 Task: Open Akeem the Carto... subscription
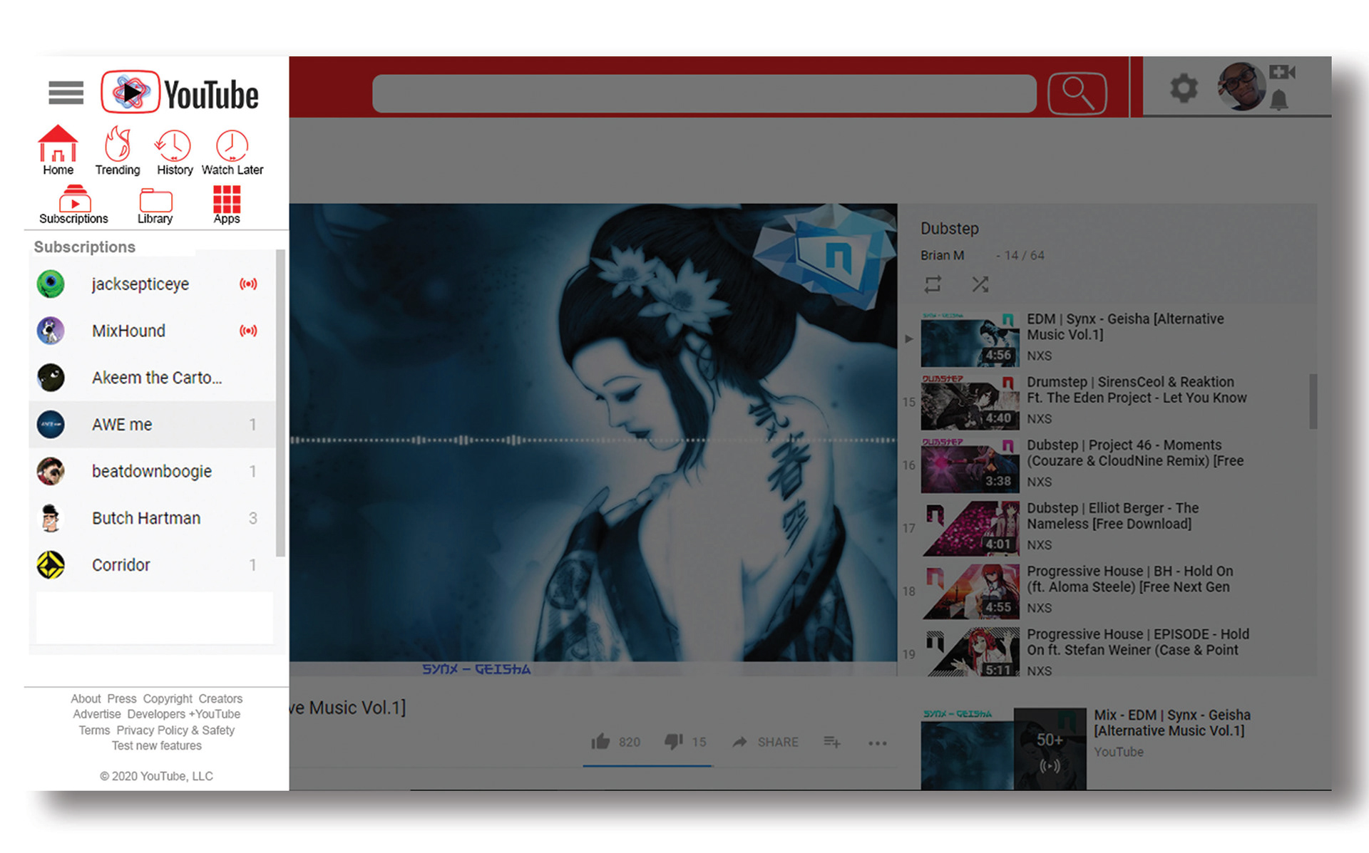point(152,377)
